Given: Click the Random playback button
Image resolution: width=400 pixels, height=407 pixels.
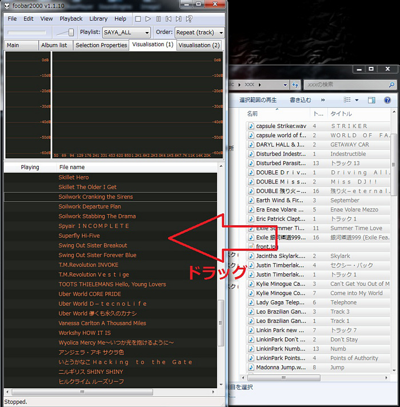Looking at the screenshot, I should tap(189, 19).
